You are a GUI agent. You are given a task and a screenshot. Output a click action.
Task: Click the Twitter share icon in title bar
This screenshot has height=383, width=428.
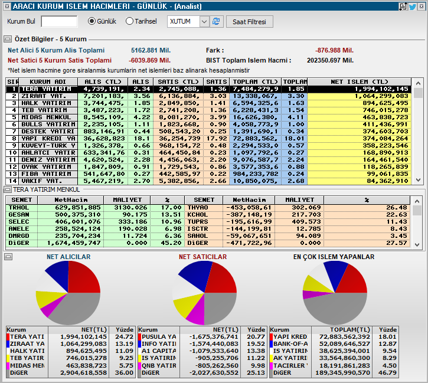pos(413,6)
